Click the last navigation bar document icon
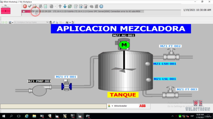This screenshot has width=213, height=119. tap(73, 22)
